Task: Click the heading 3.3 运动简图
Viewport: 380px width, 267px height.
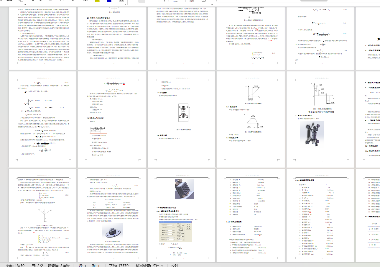Action: (x=162, y=93)
